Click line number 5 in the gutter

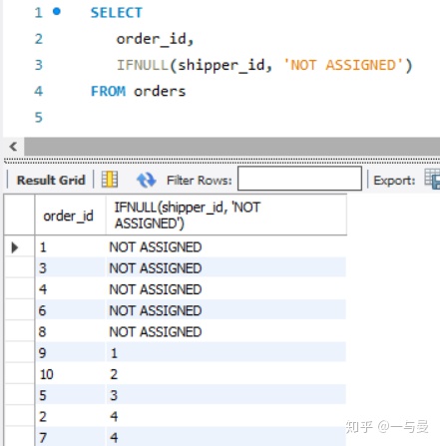[x=39, y=118]
